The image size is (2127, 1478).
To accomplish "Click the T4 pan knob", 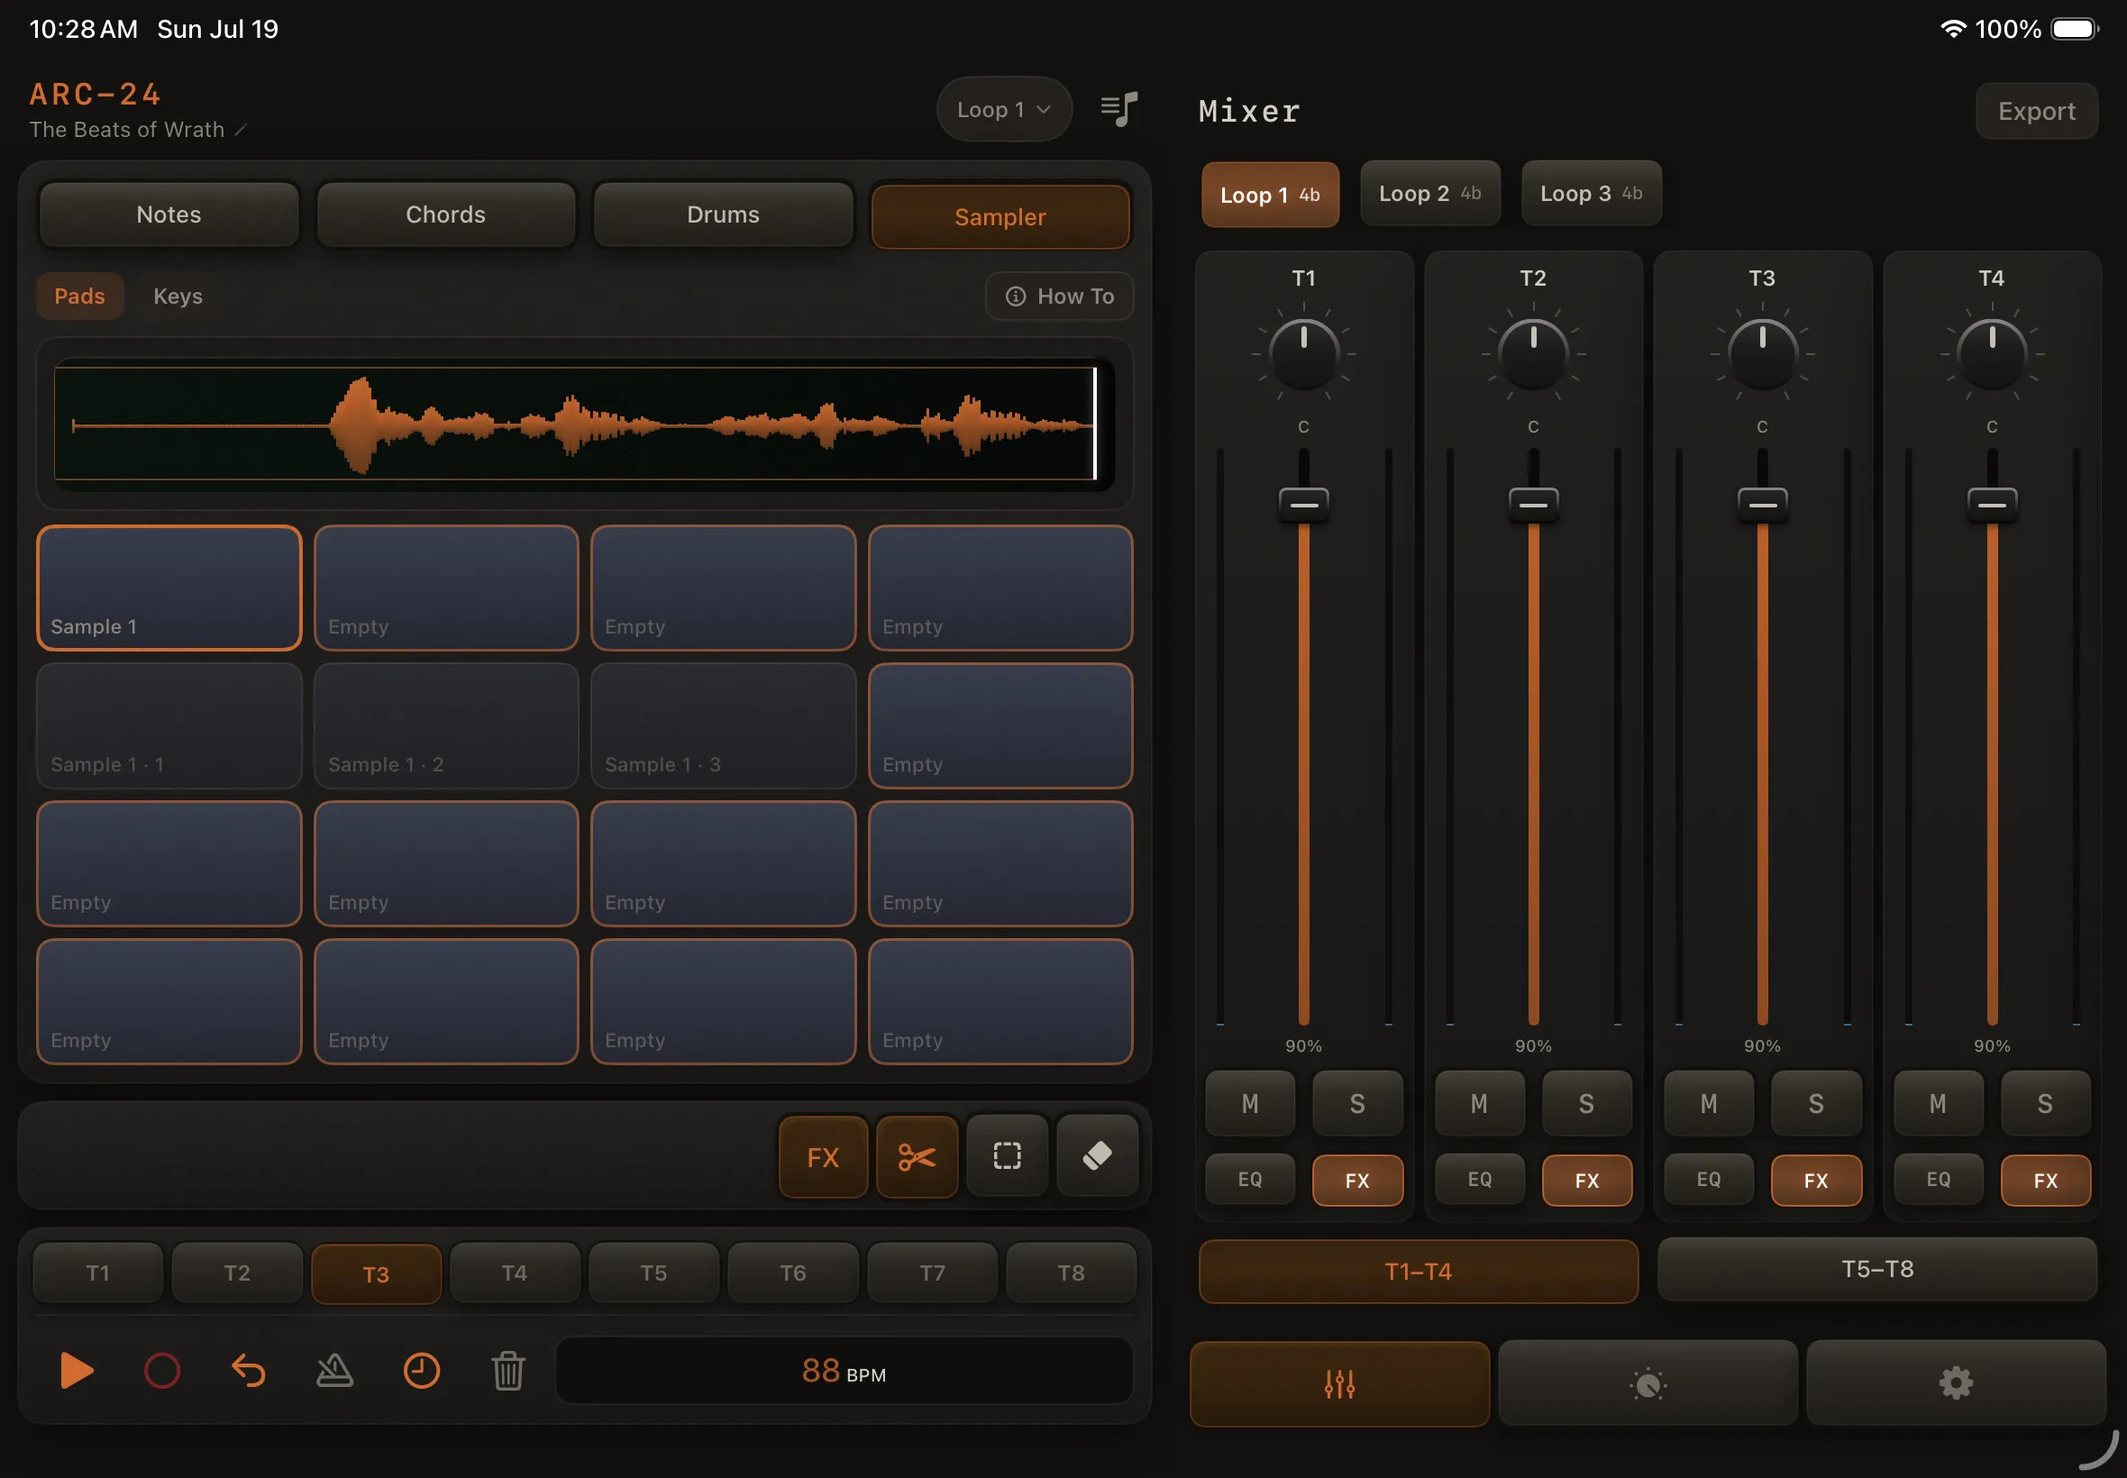I will (x=1992, y=354).
